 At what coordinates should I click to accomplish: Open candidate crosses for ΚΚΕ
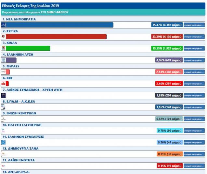coord(194,84)
